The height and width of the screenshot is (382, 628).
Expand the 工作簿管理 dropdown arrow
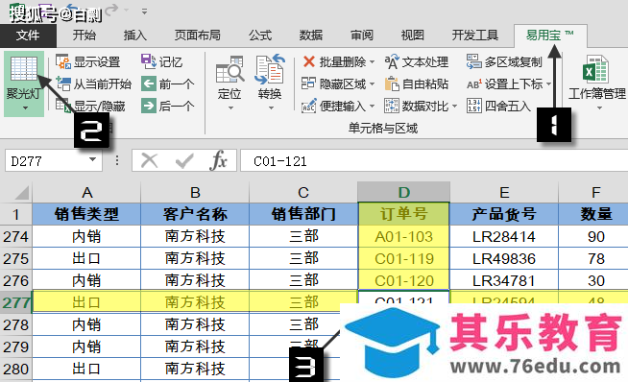[x=599, y=108]
